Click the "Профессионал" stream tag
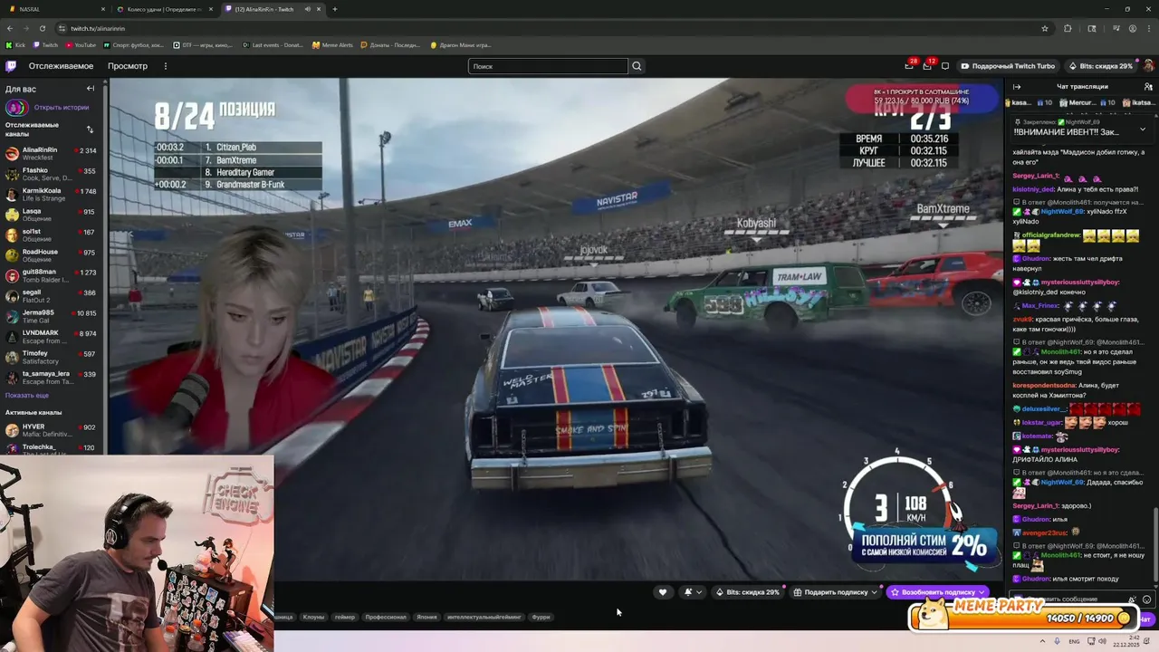Screen dimensions: 1159x652 [x=386, y=618]
